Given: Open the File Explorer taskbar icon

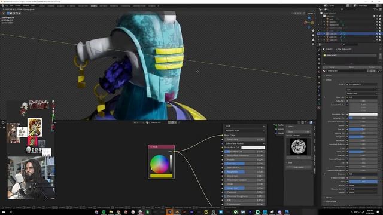Looking at the screenshot, I should (111, 212).
